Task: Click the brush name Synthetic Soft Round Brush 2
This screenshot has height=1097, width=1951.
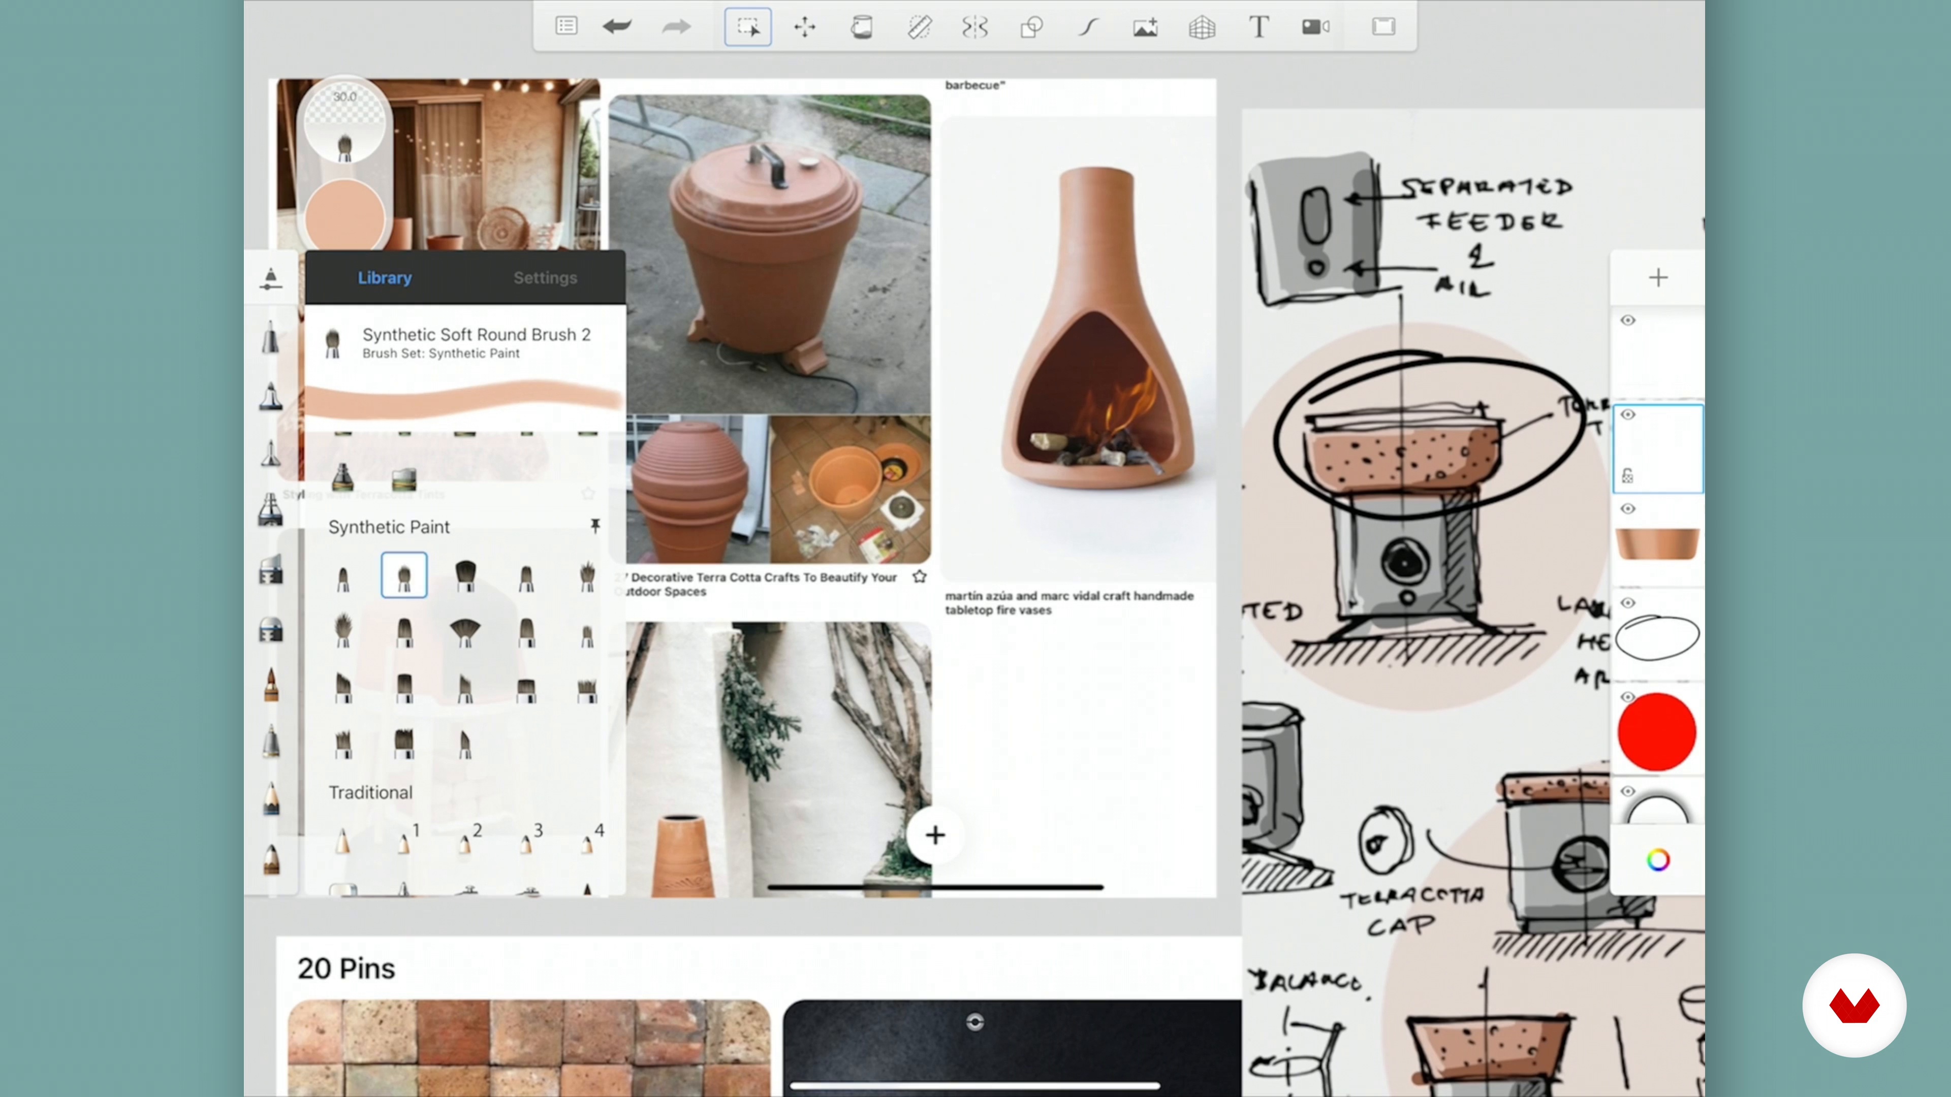Action: (477, 335)
